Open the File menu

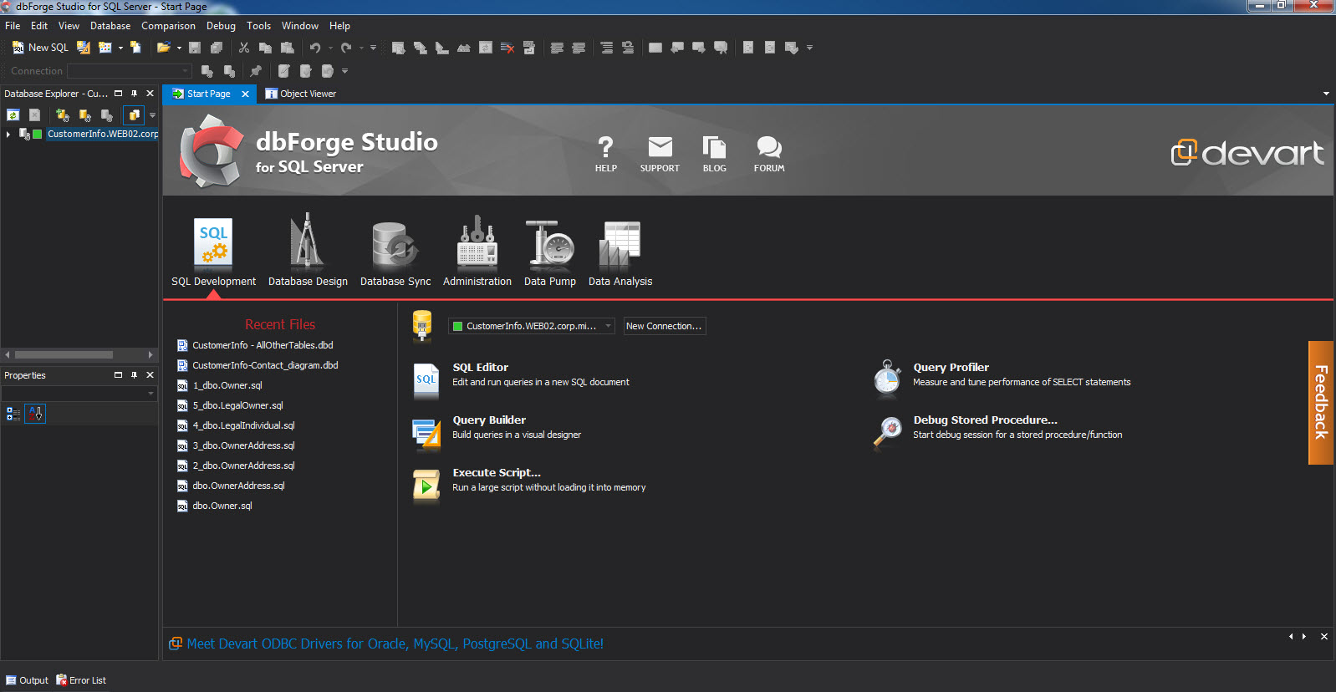click(13, 26)
